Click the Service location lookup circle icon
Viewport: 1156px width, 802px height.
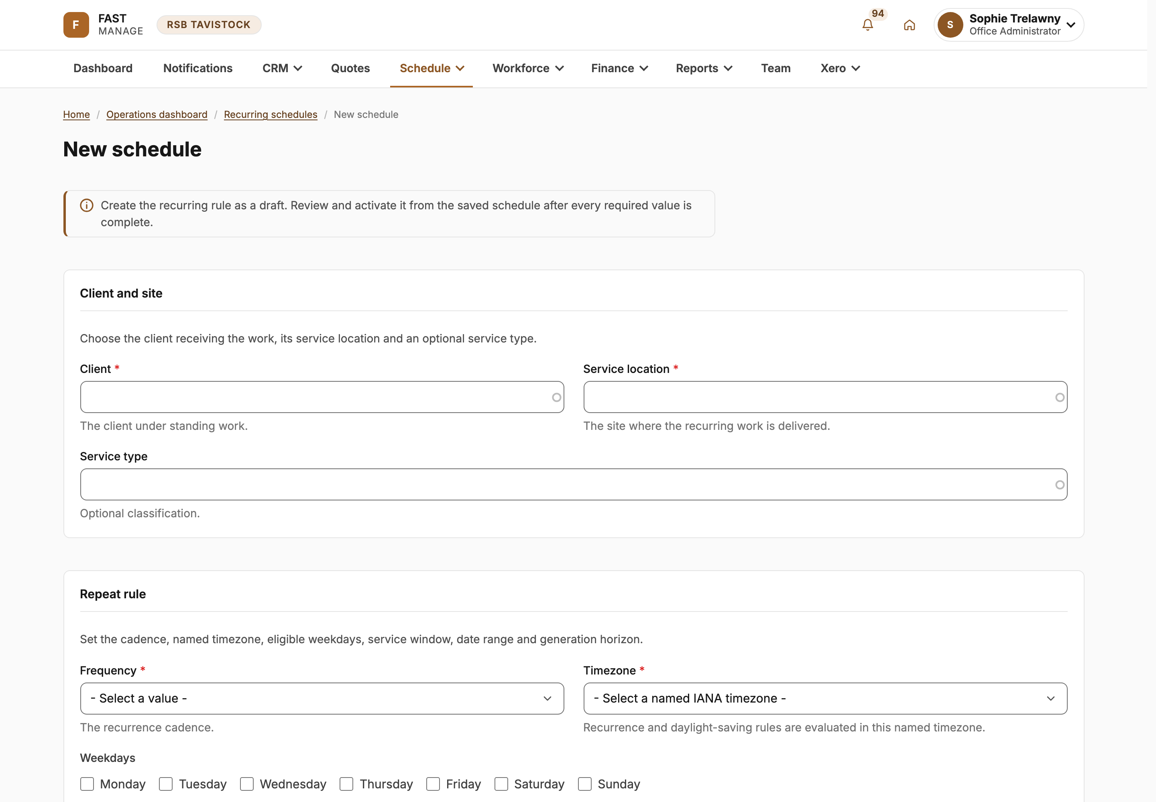click(1059, 397)
